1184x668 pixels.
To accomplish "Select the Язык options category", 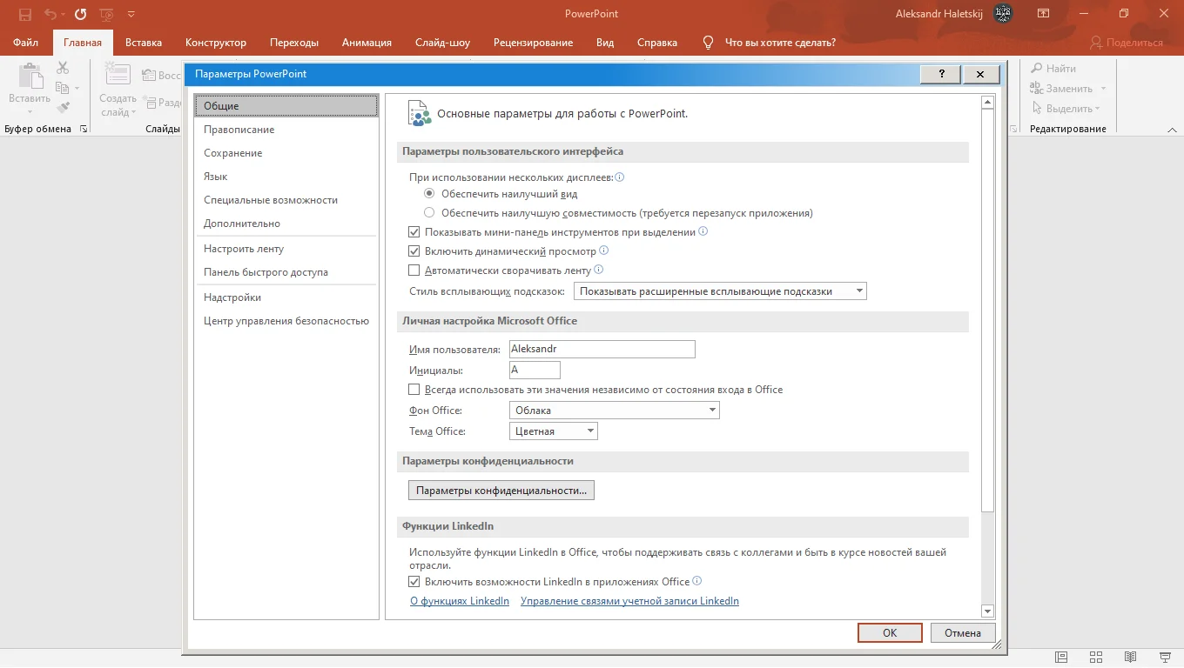I will (286, 177).
